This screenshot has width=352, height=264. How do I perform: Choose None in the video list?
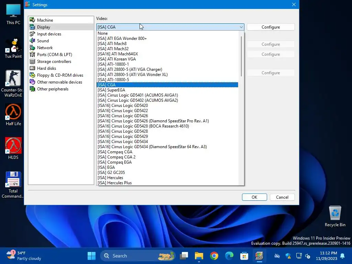[x=167, y=33]
